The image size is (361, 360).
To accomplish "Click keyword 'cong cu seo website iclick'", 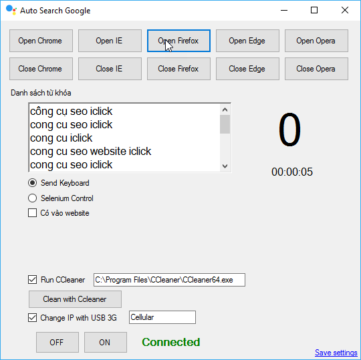I will coord(90,152).
